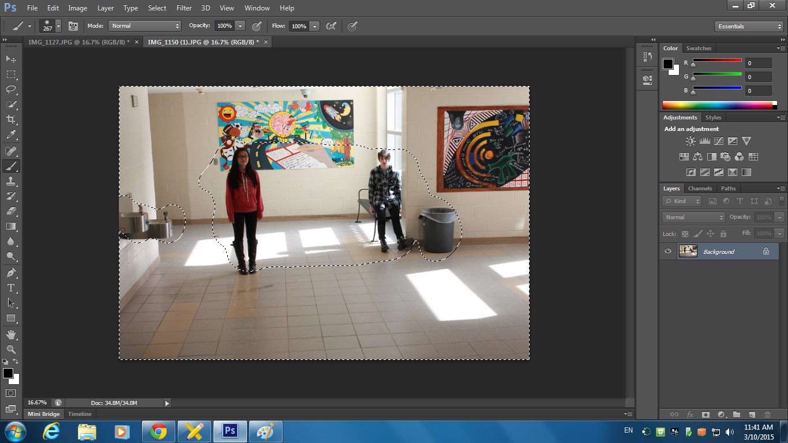Add a Brightness/Contrast adjustment
The width and height of the screenshot is (788, 443).
pyautogui.click(x=691, y=141)
